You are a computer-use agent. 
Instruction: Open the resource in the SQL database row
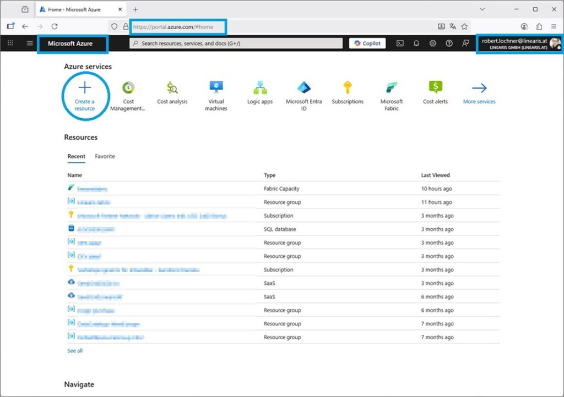96,229
